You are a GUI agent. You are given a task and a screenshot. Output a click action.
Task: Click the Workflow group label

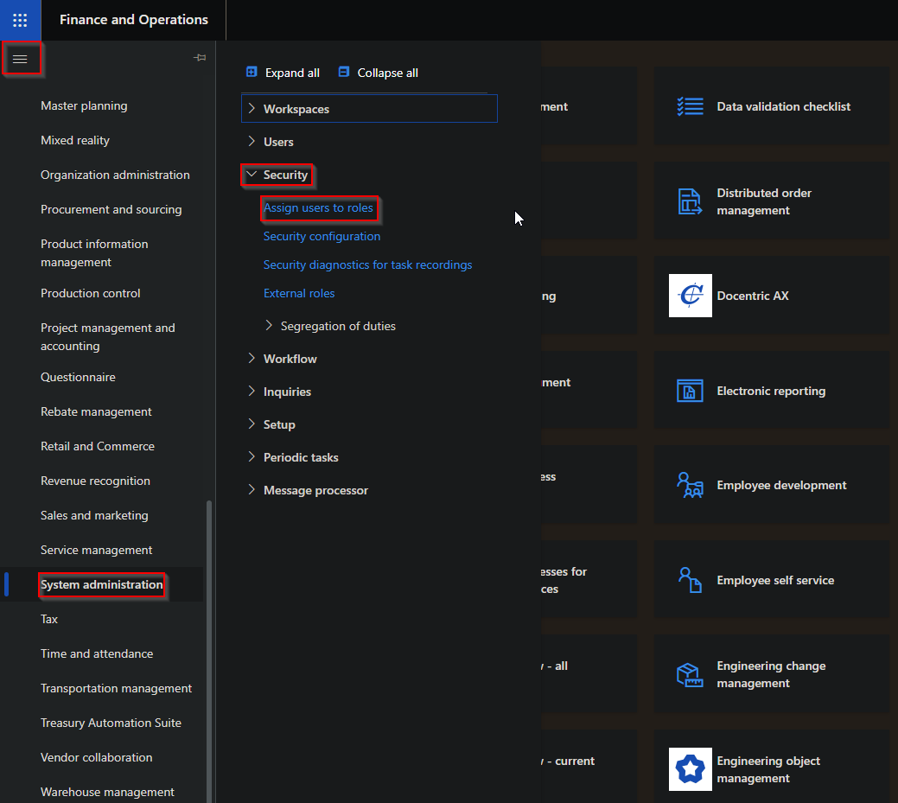click(x=290, y=359)
